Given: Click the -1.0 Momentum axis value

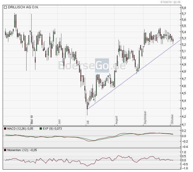Looking at the screenshot, I should 185,168.
